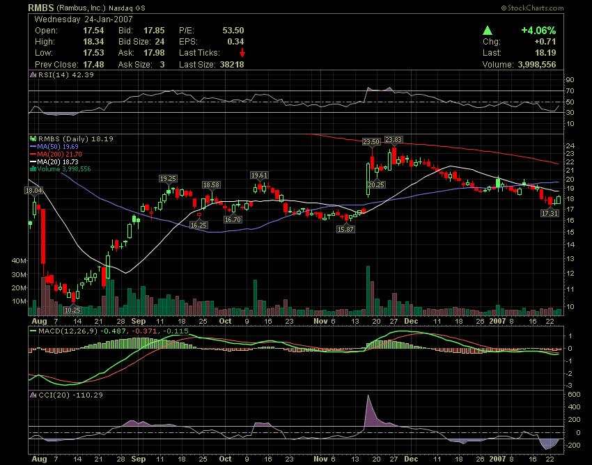The height and width of the screenshot is (465, 592).
Task: Click the 19.61 price marker in October
Action: coord(259,175)
